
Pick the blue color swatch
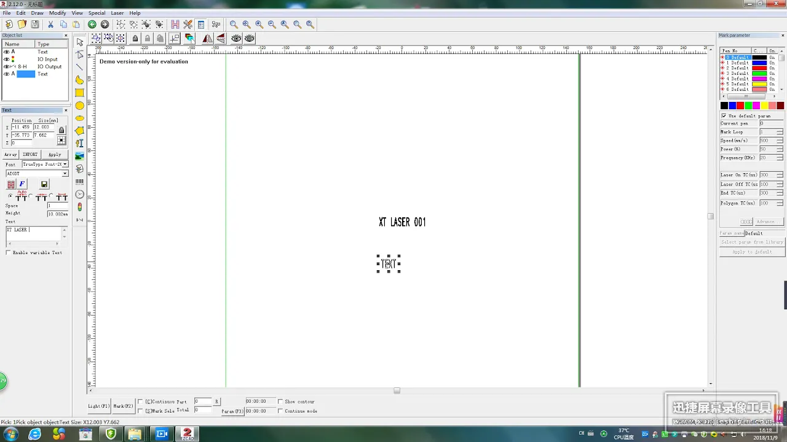click(x=732, y=106)
